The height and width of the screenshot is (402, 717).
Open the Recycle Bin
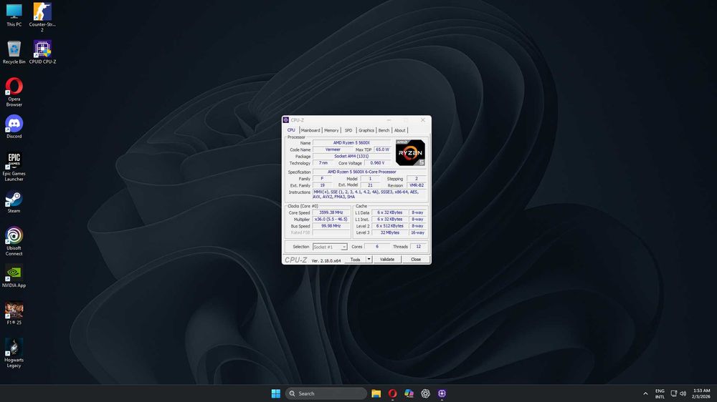pyautogui.click(x=14, y=52)
